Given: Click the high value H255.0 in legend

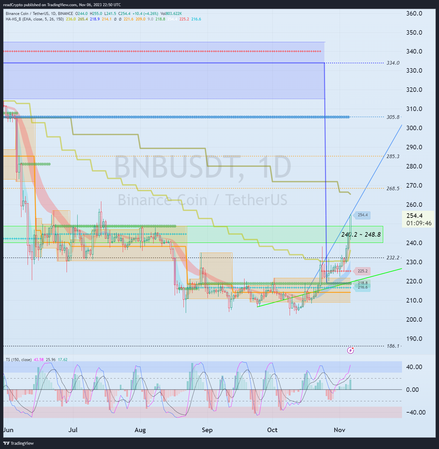Looking at the screenshot, I should pos(96,14).
